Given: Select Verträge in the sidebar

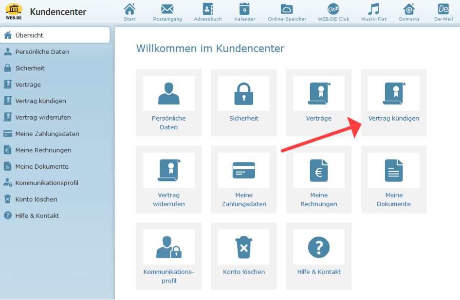Looking at the screenshot, I should coord(55,85).
